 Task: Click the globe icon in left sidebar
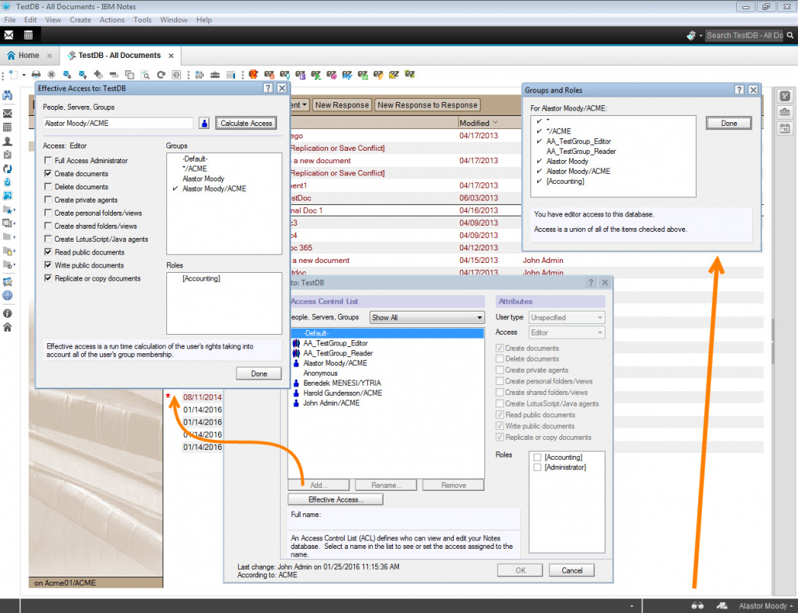8,295
